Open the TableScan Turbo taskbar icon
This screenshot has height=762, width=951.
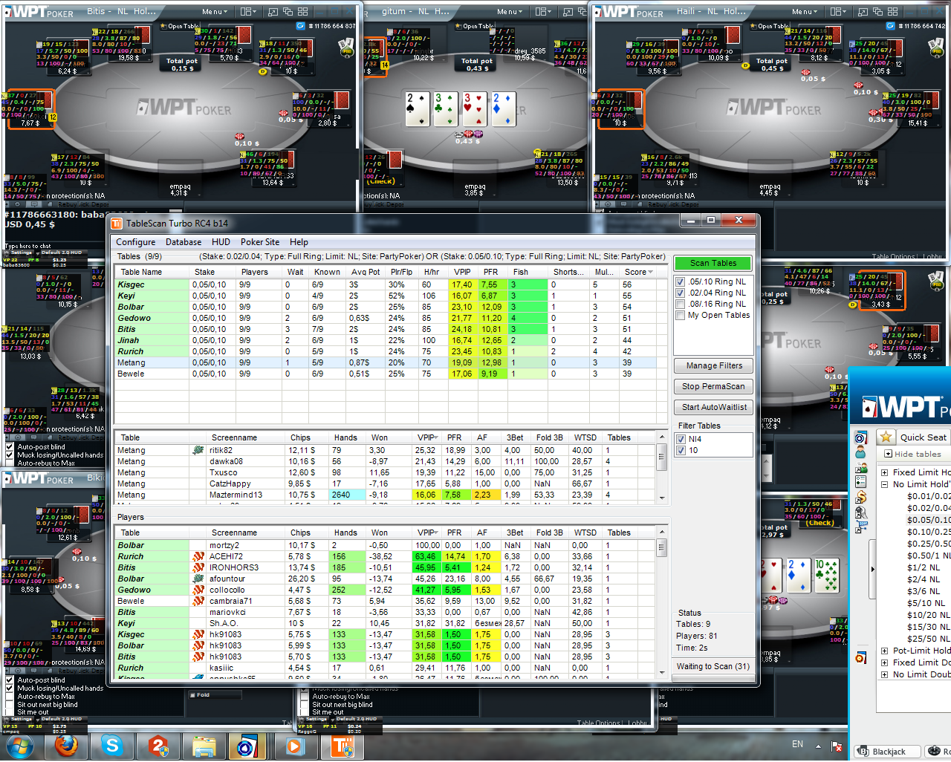pos(343,745)
